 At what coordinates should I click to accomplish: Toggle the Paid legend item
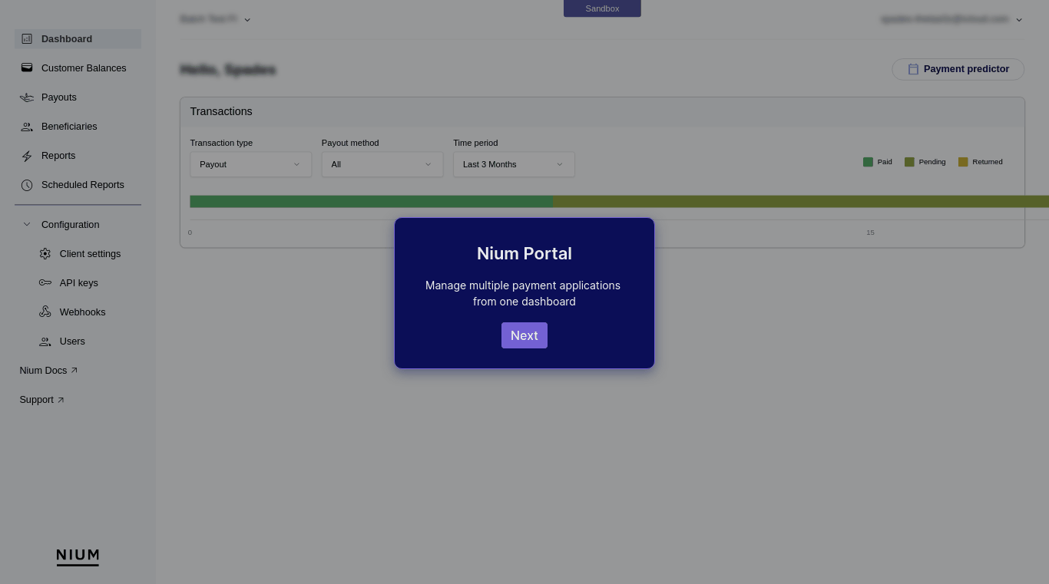(878, 162)
